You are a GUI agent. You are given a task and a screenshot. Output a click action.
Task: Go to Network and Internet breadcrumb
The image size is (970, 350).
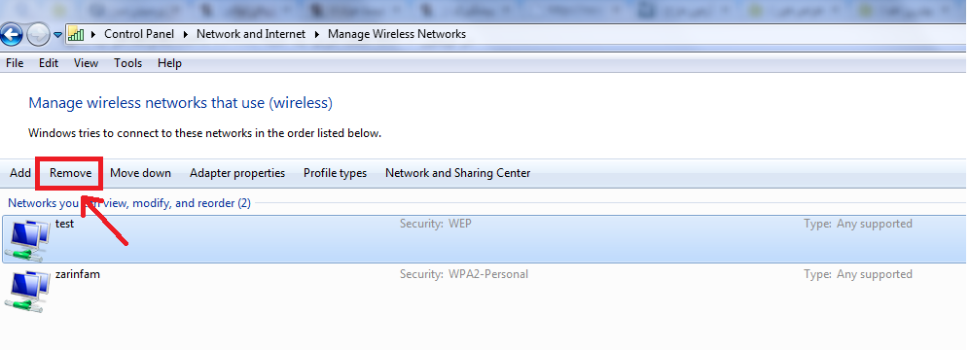click(251, 34)
